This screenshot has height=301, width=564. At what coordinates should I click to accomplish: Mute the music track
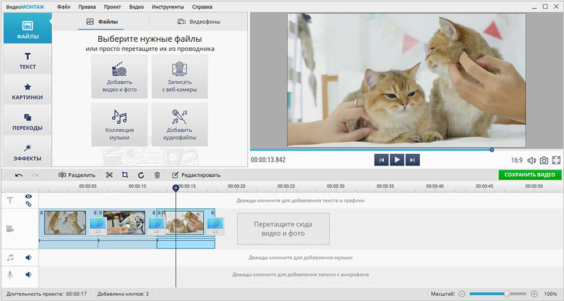coord(28,258)
